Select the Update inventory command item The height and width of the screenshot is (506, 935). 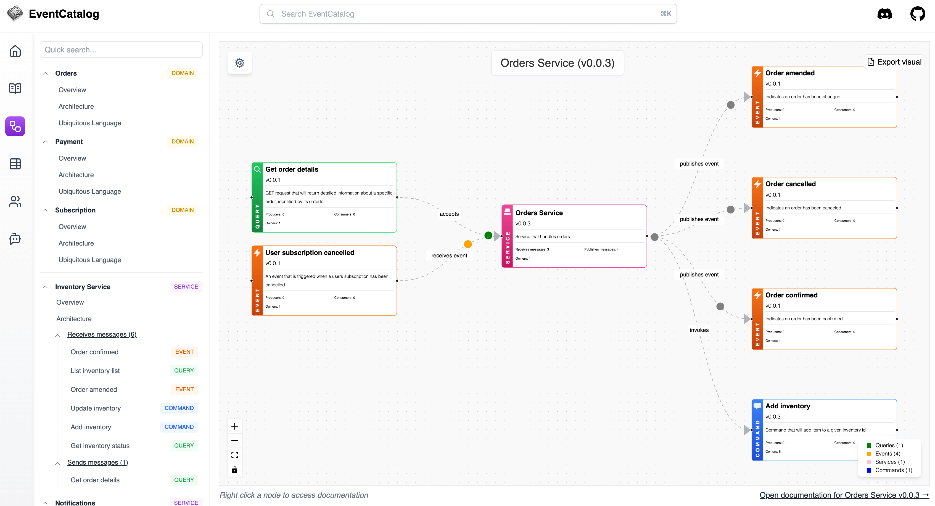(96, 408)
